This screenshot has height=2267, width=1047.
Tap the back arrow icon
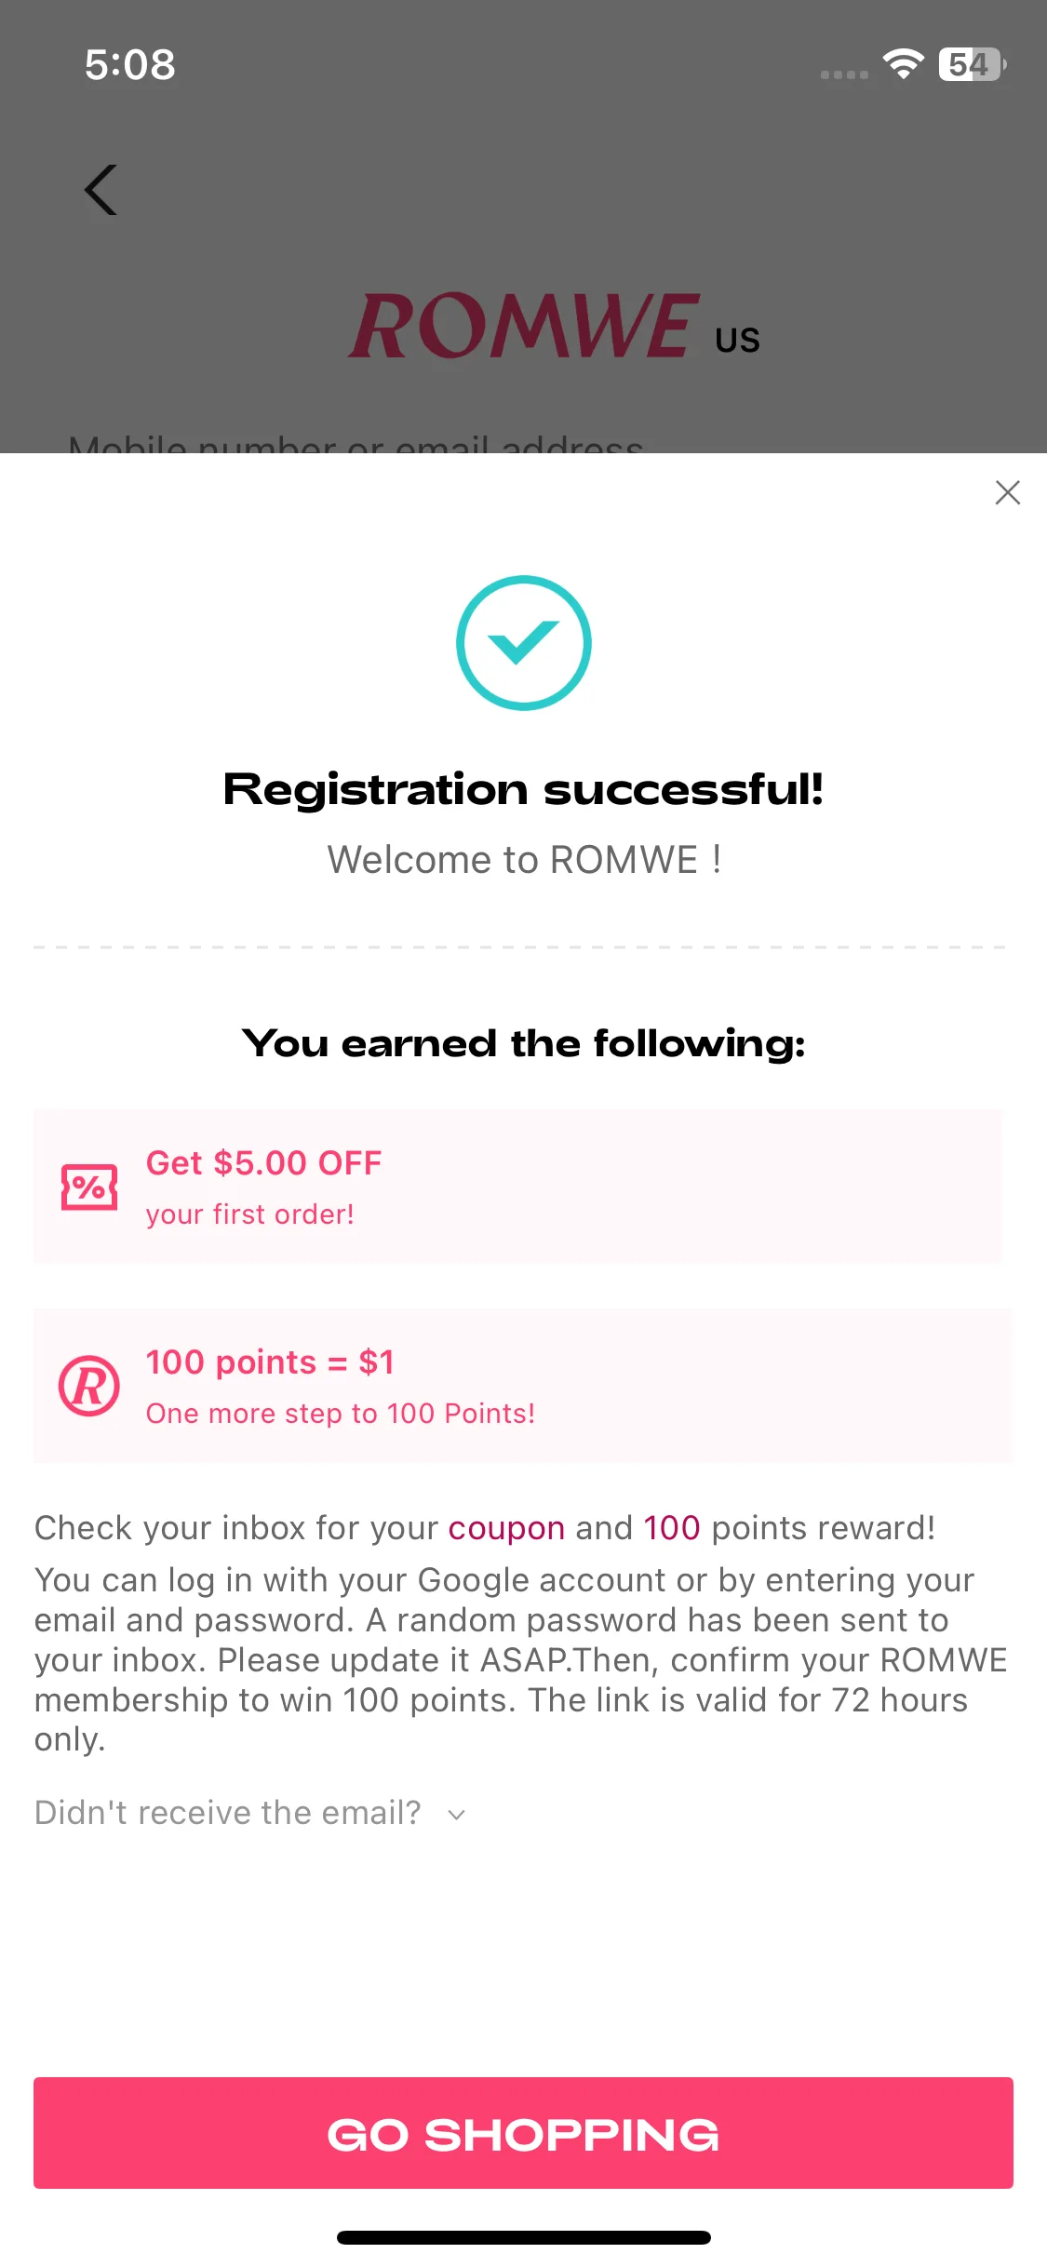click(101, 190)
